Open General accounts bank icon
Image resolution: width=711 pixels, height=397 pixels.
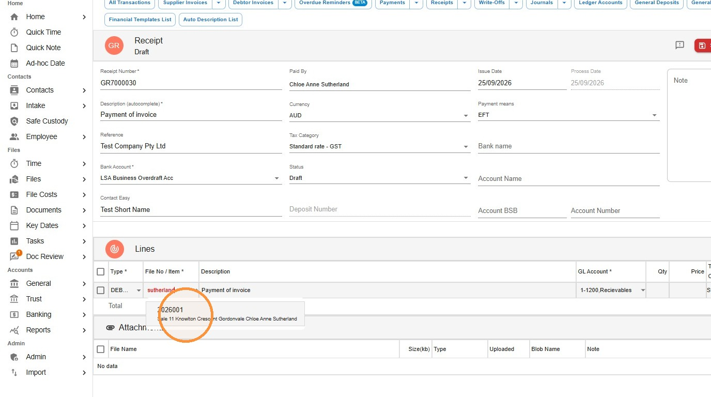pos(14,283)
